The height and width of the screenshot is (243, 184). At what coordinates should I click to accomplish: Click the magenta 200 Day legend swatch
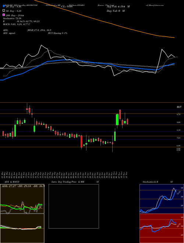pos(4,15)
